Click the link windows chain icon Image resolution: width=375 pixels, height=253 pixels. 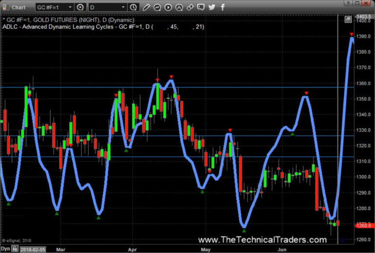pyautogui.click(x=190, y=7)
